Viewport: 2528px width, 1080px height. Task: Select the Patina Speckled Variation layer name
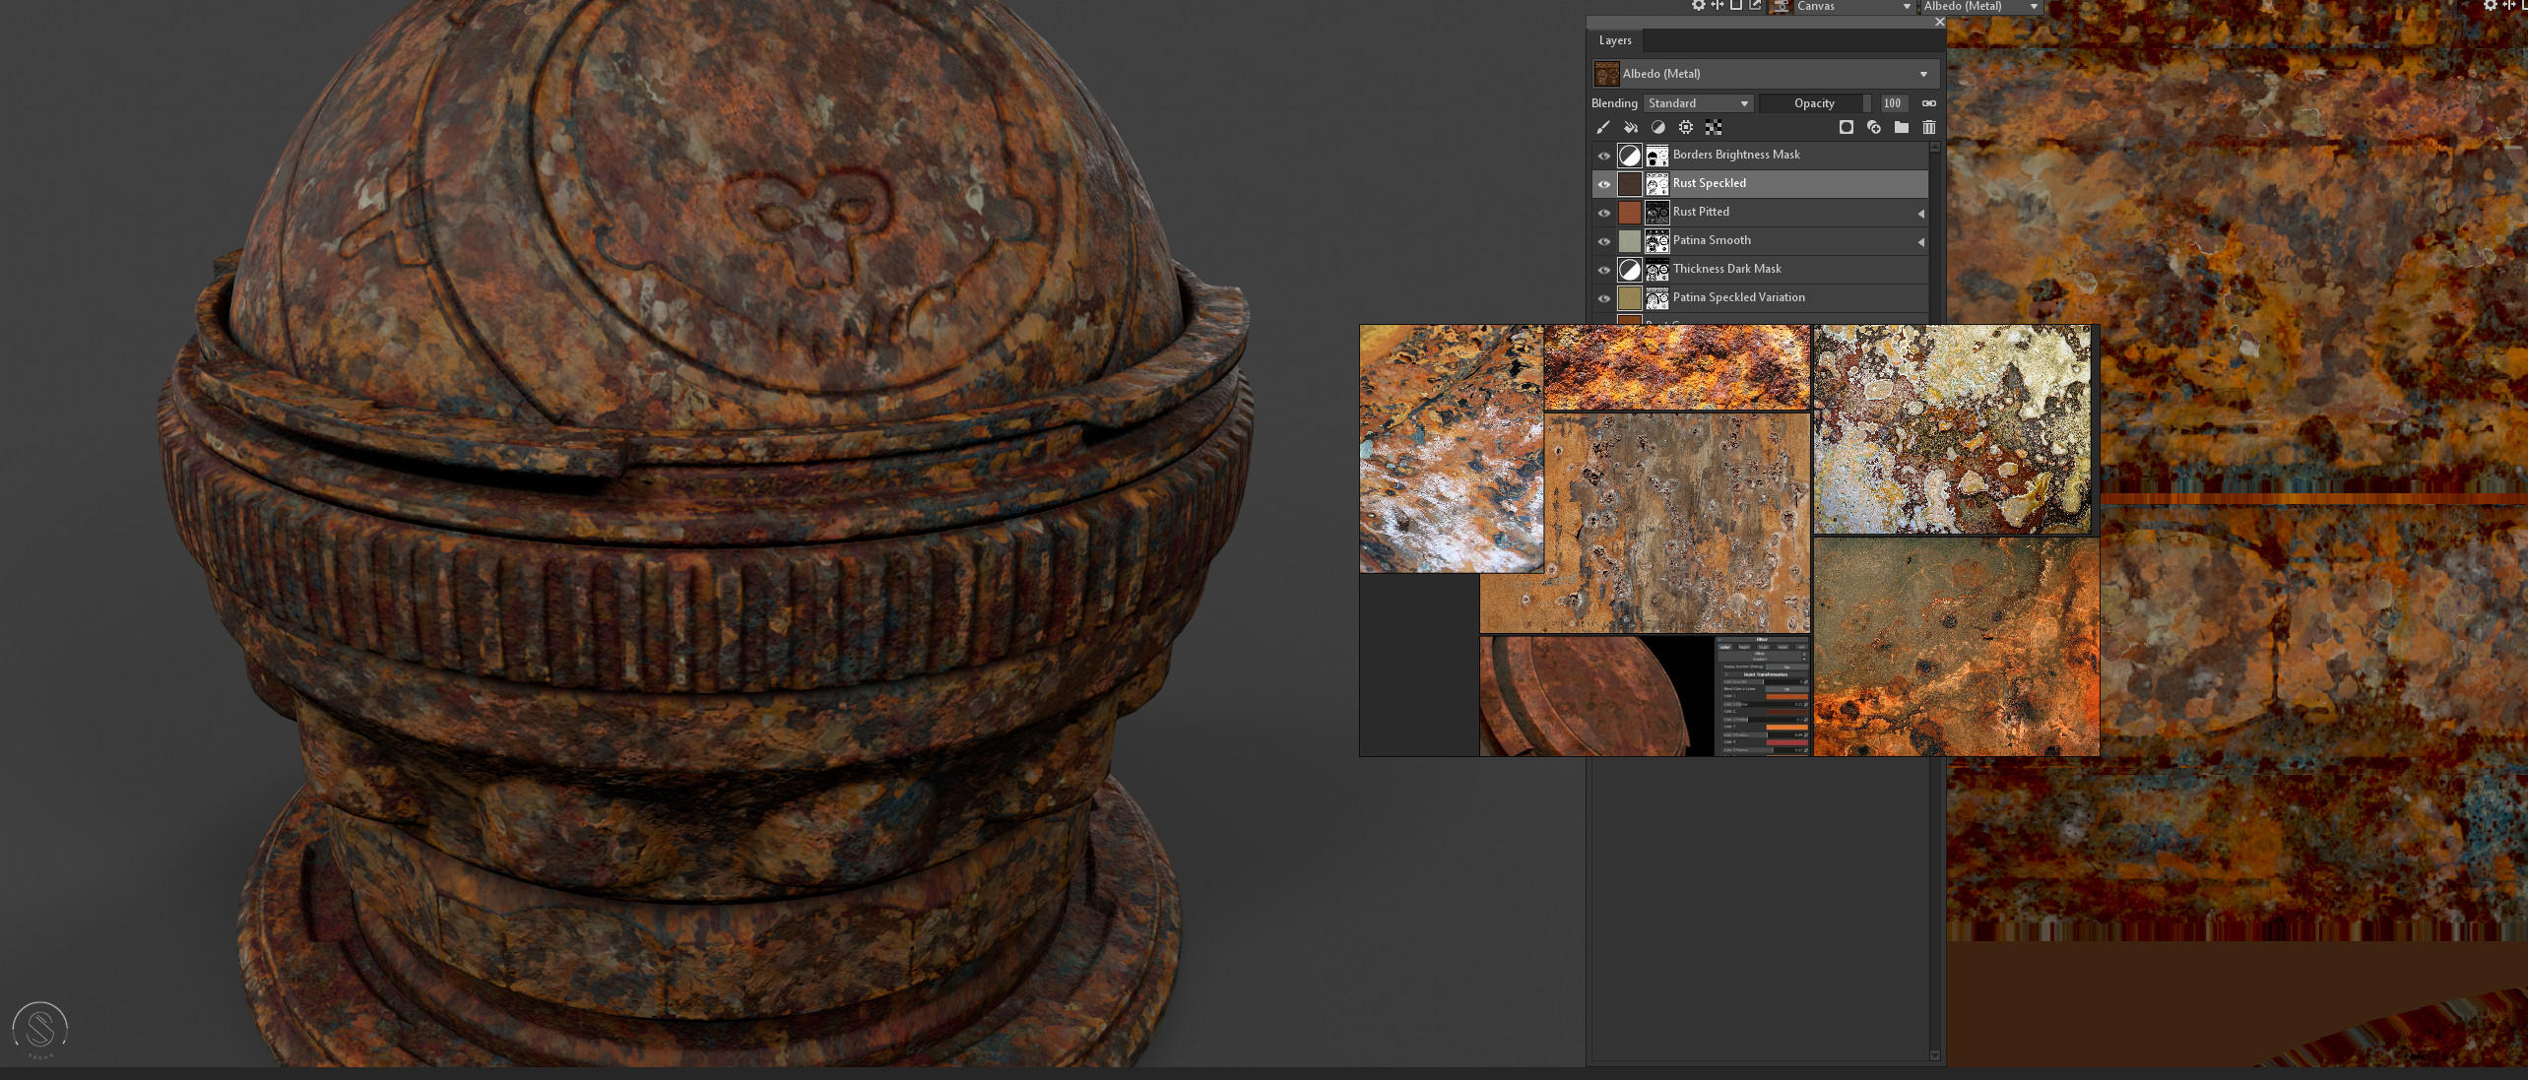(x=1739, y=297)
